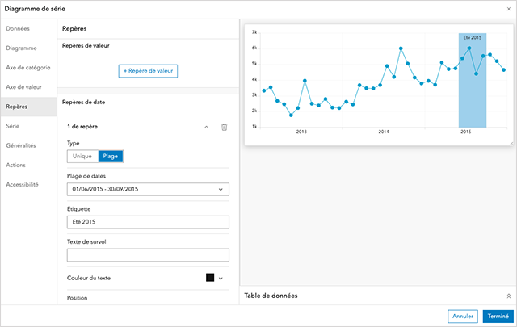Open the Série tab
The image size is (517, 327).
click(x=29, y=126)
